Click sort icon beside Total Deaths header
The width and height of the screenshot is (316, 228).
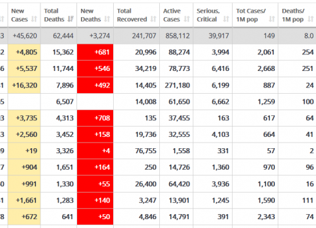71,19
